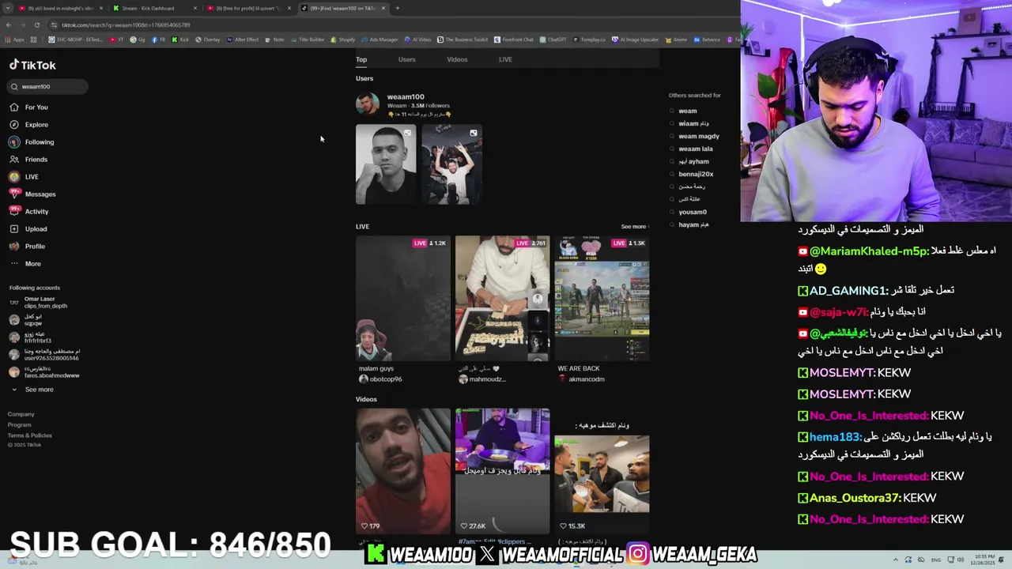
Task: Open video with 15.3K likes
Action: click(602, 471)
